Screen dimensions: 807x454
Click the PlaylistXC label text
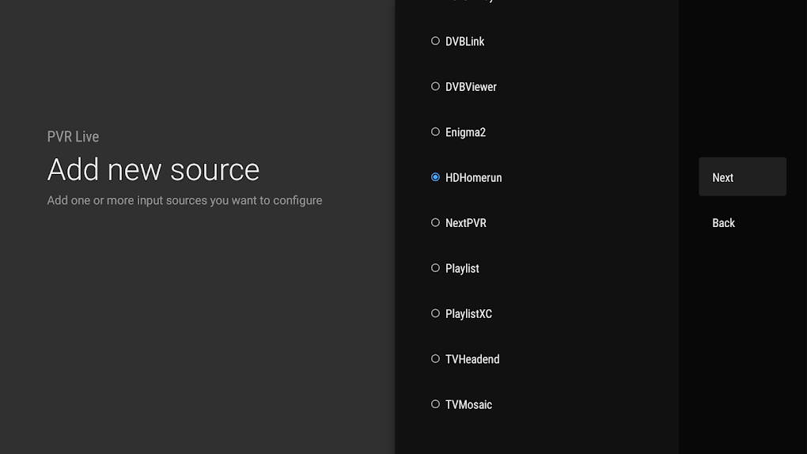(468, 314)
